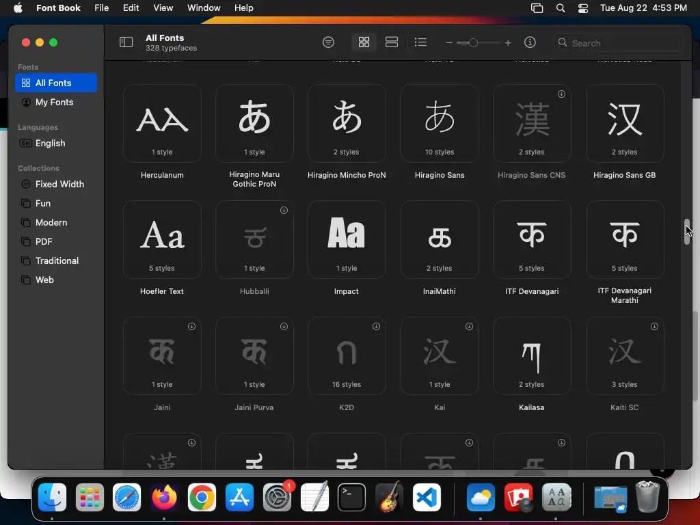
Task: Download the Jaini Purva font
Action: point(284,327)
